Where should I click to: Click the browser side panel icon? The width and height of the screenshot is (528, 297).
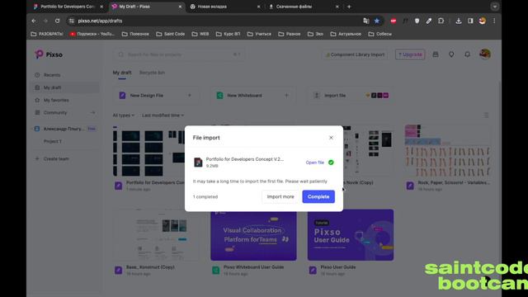[470, 21]
